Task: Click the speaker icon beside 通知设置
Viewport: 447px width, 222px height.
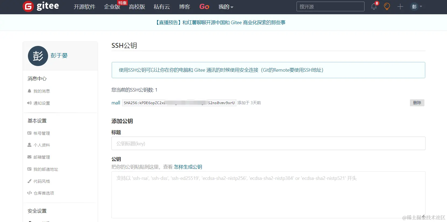Action: [29, 103]
